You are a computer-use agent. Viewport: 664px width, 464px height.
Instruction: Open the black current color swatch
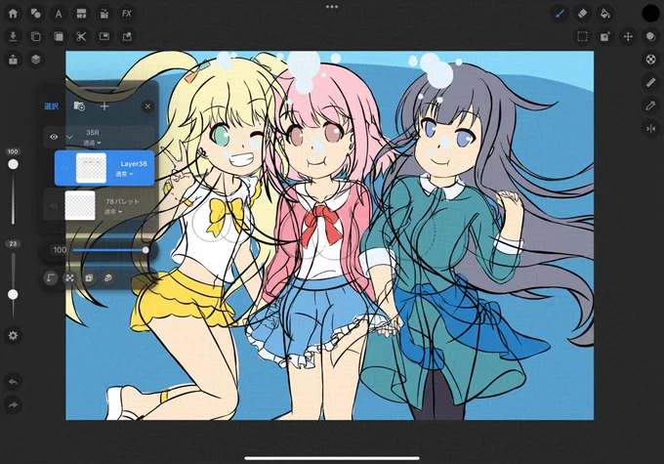pos(650,14)
